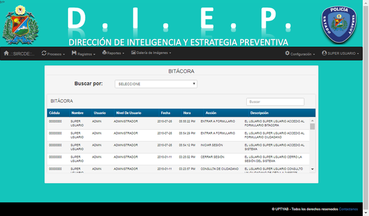Click the home icon beside SIRCDE
This screenshot has width=369, height=216.
pos(6,53)
